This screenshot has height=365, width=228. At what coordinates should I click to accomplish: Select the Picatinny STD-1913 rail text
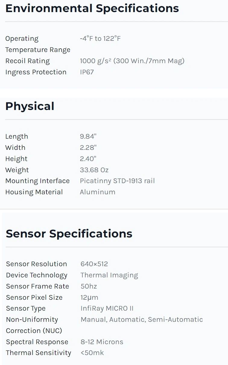117,181
